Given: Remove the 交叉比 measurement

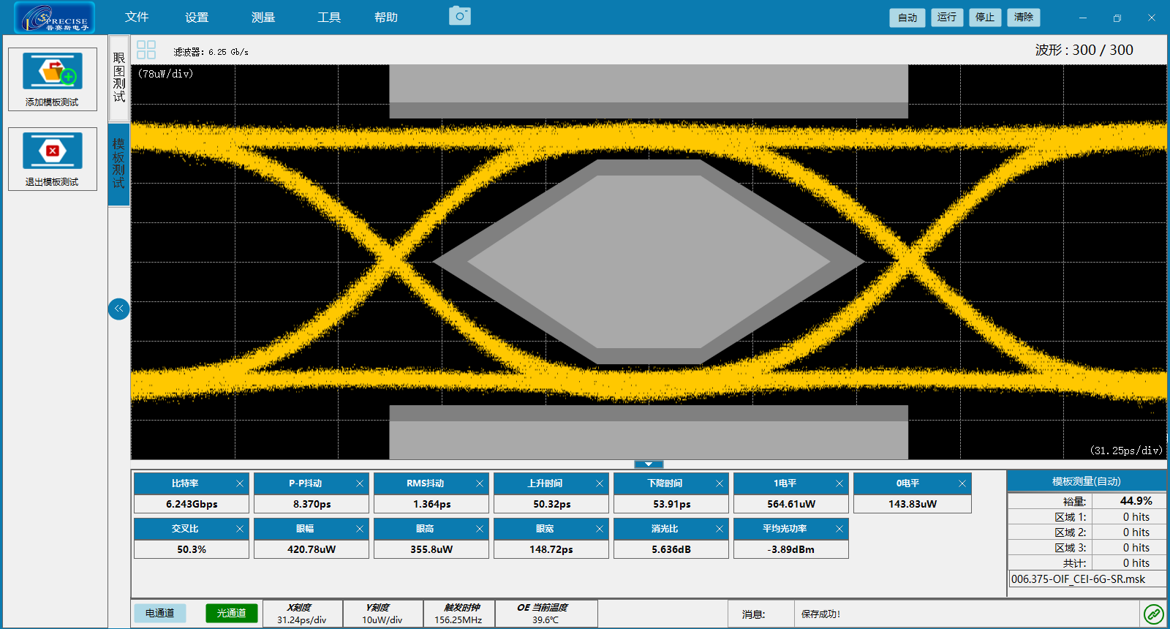Looking at the screenshot, I should (240, 529).
